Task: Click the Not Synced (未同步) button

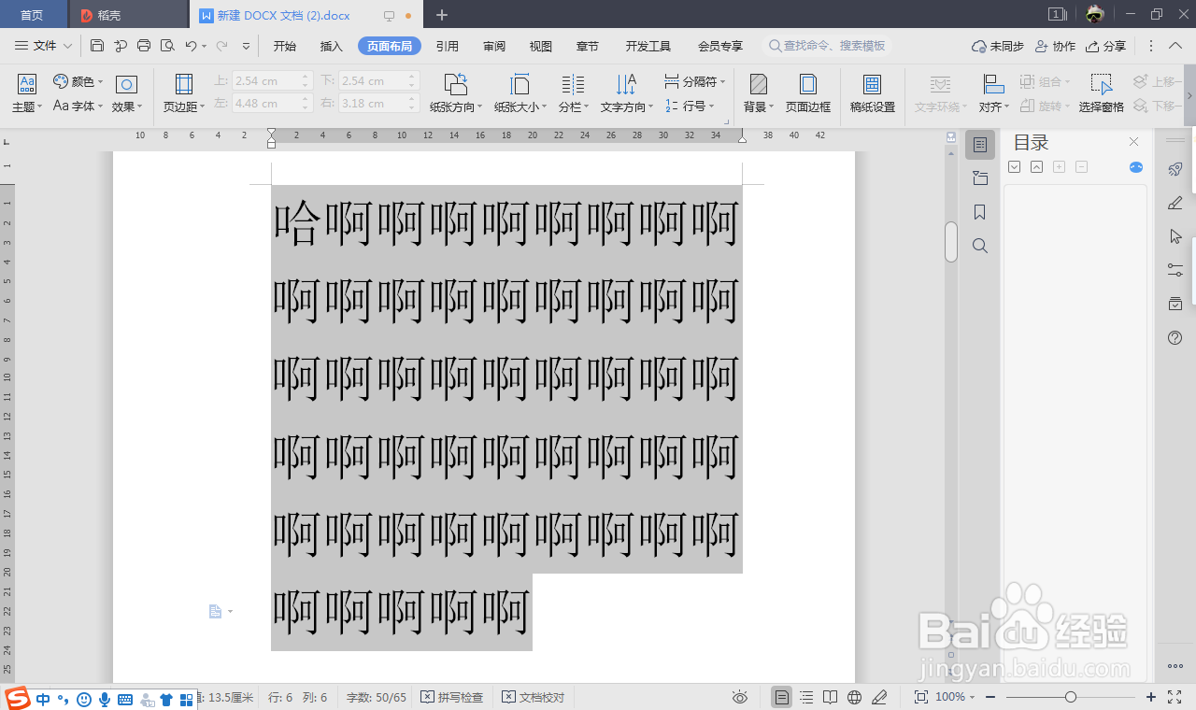Action: tap(998, 46)
